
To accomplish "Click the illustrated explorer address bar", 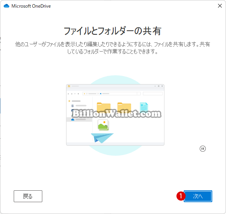I will (x=111, y=94).
